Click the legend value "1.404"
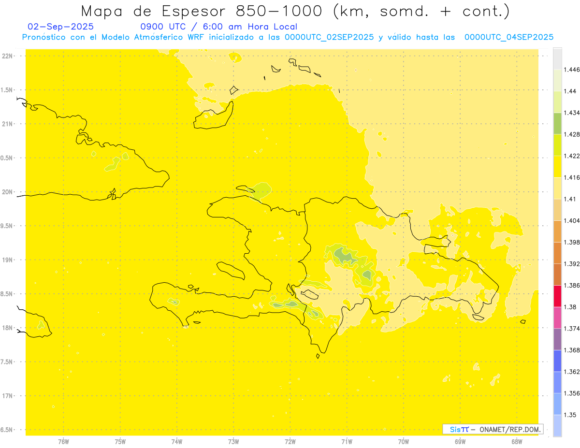 pyautogui.click(x=572, y=220)
